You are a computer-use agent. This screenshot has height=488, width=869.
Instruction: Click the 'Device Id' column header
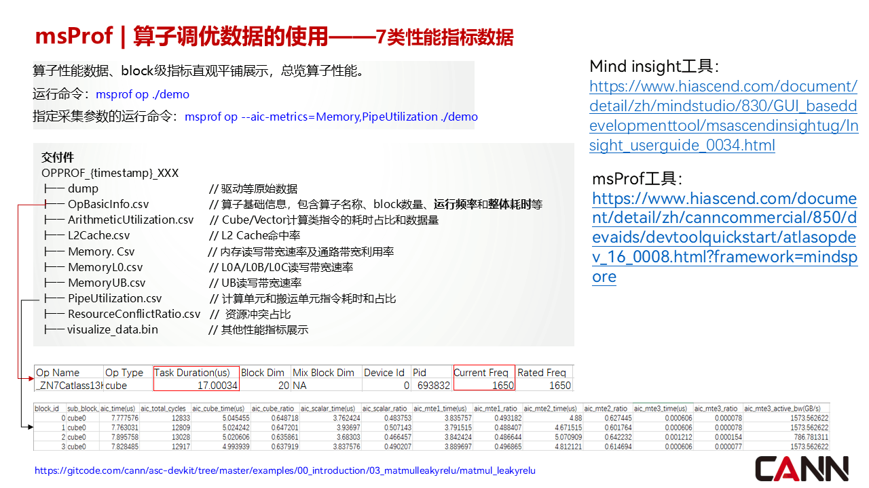click(384, 372)
